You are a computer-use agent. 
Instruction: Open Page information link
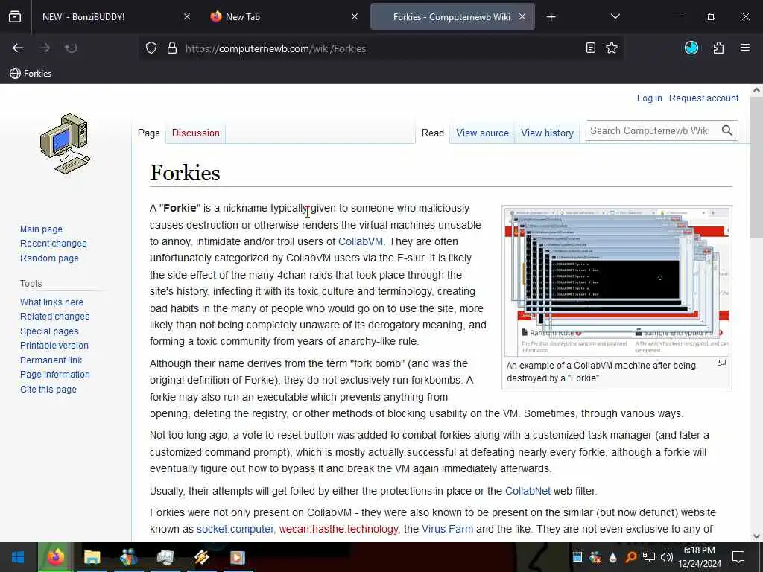point(55,375)
